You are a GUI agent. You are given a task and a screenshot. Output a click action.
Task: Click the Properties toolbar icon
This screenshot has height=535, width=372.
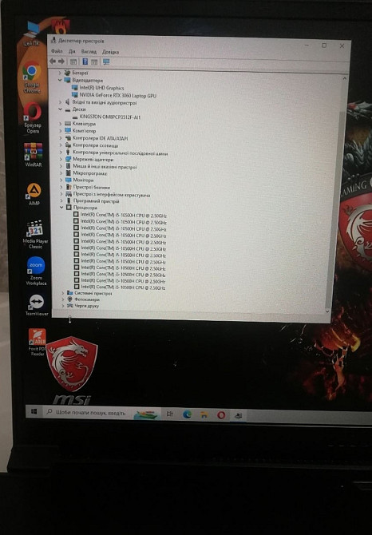pyautogui.click(x=73, y=61)
